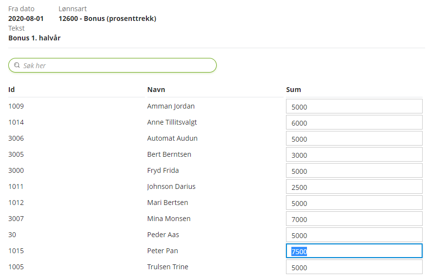Screen dimensions: 428x278
Task: Click Sum input for Mari Bertsen
Action: point(354,203)
